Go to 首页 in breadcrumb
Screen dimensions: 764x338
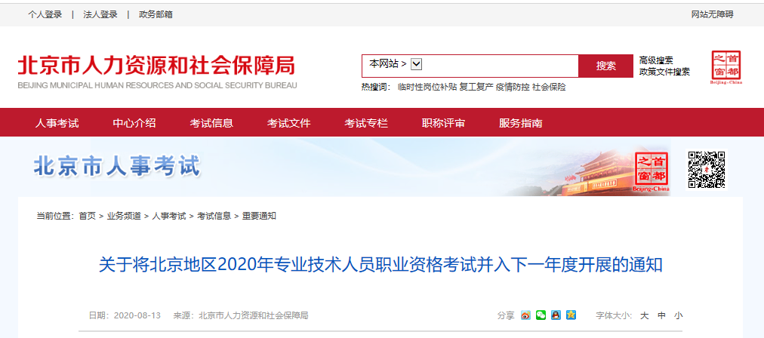coord(88,216)
